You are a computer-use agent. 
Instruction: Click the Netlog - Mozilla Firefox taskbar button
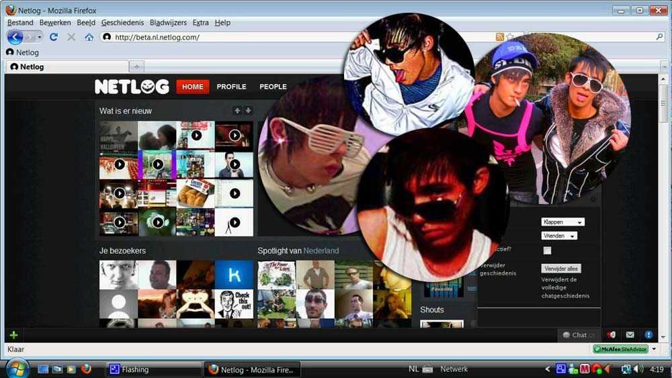click(252, 369)
